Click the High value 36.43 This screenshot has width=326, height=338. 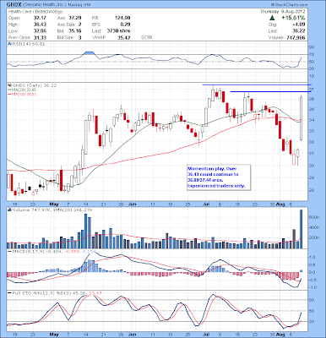(40, 25)
